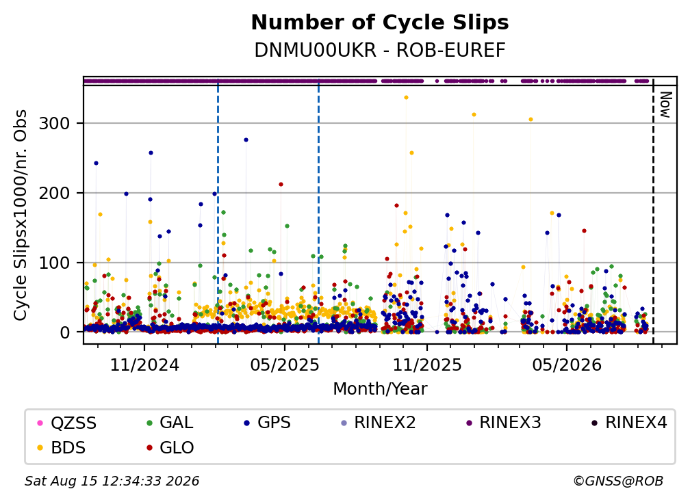Click the highest yellow BDS data point
The height and width of the screenshot is (502, 690).
pyautogui.click(x=406, y=98)
